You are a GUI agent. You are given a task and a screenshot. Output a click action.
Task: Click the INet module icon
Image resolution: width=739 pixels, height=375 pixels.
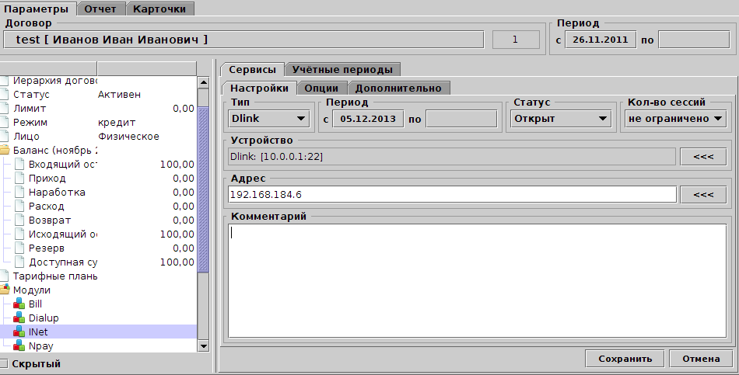tap(19, 332)
